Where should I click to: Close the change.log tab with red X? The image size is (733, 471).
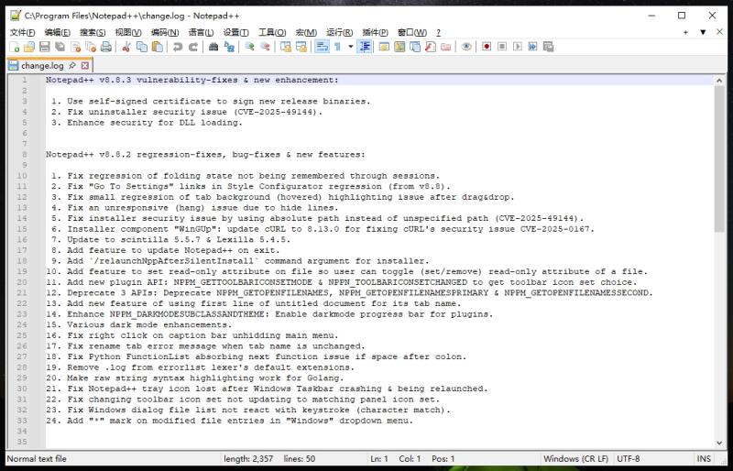85,65
